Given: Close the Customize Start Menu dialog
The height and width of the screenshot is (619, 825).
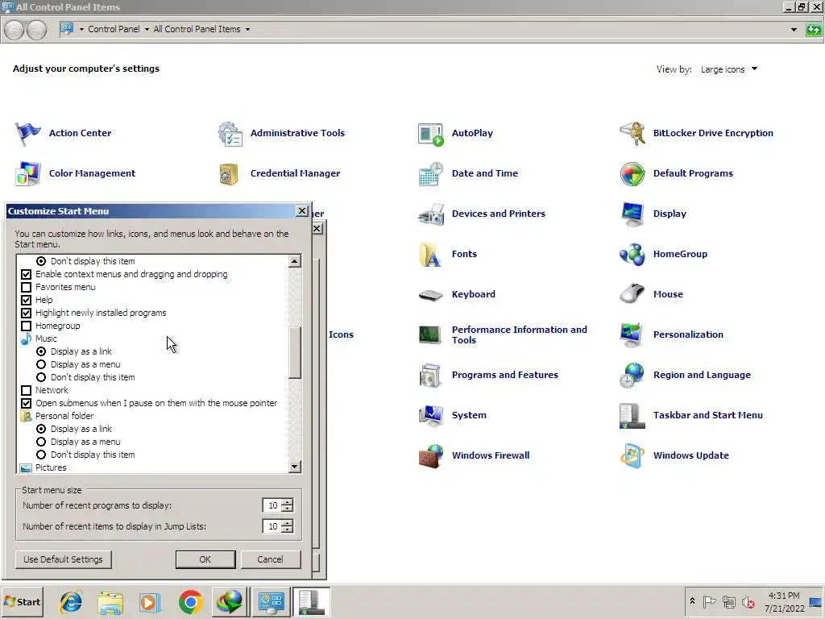Looking at the screenshot, I should (301, 211).
